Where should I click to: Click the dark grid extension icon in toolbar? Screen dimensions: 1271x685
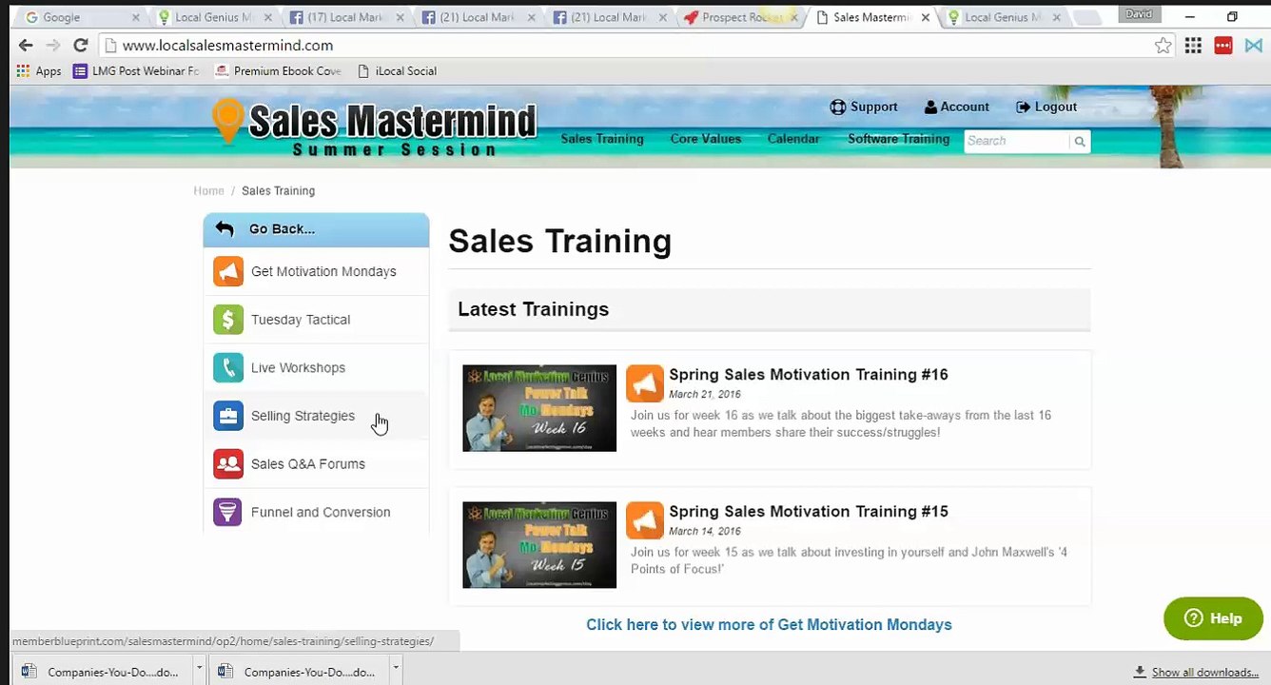click(x=1193, y=46)
